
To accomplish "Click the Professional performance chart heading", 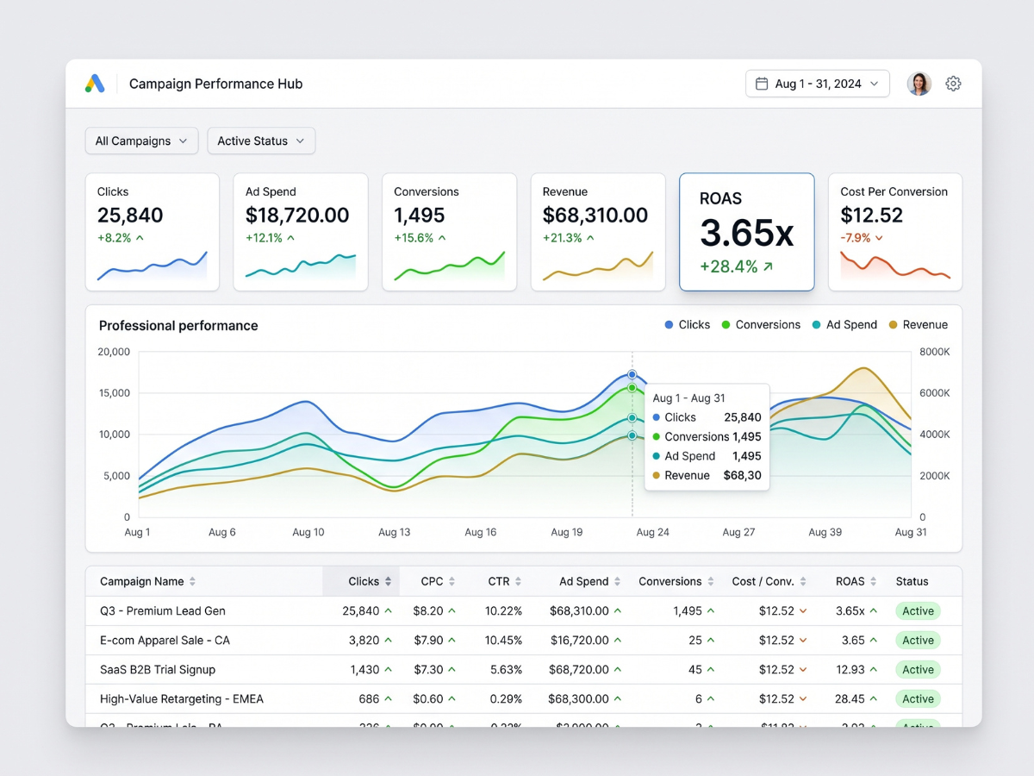I will coord(178,326).
